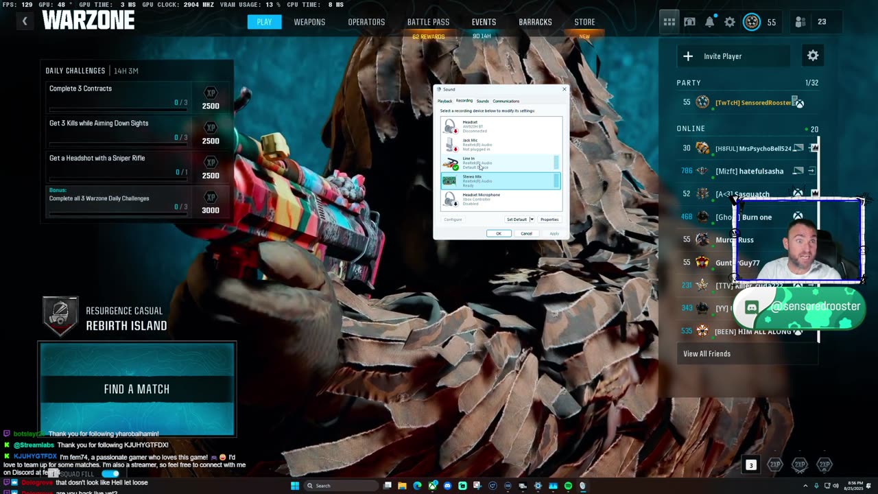
Task: Go back with the left arrow near Warzone logo
Action: coord(25,21)
